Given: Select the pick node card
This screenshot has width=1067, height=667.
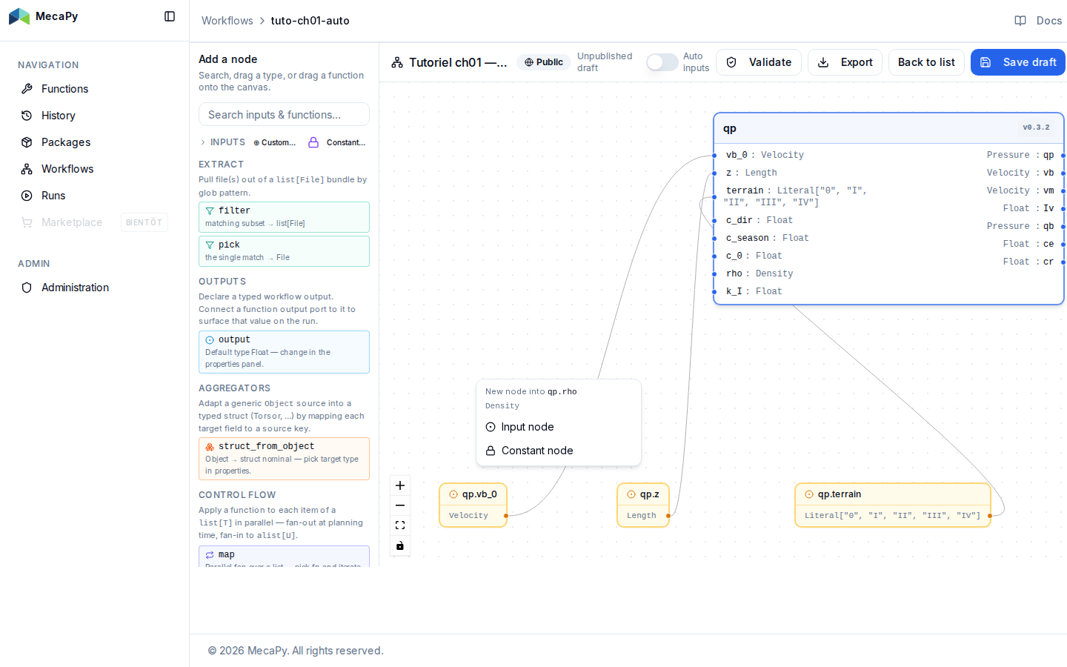Looking at the screenshot, I should 284,251.
